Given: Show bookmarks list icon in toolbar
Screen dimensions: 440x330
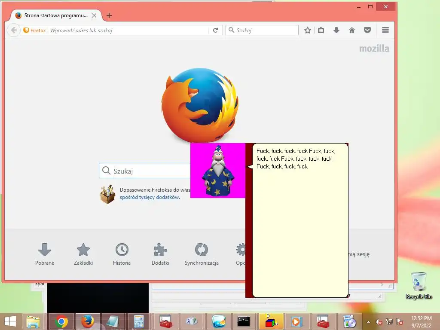Looking at the screenshot, I should coord(321,30).
